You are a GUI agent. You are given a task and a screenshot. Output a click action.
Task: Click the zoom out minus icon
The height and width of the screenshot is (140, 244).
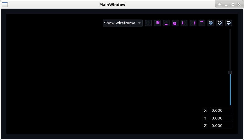tap(229, 23)
